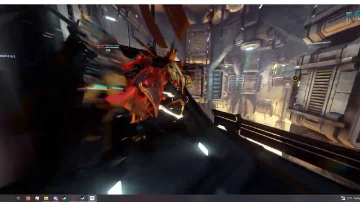The image size is (360, 202).
Task: Click the enemy level number 146
Action: tap(108, 50)
